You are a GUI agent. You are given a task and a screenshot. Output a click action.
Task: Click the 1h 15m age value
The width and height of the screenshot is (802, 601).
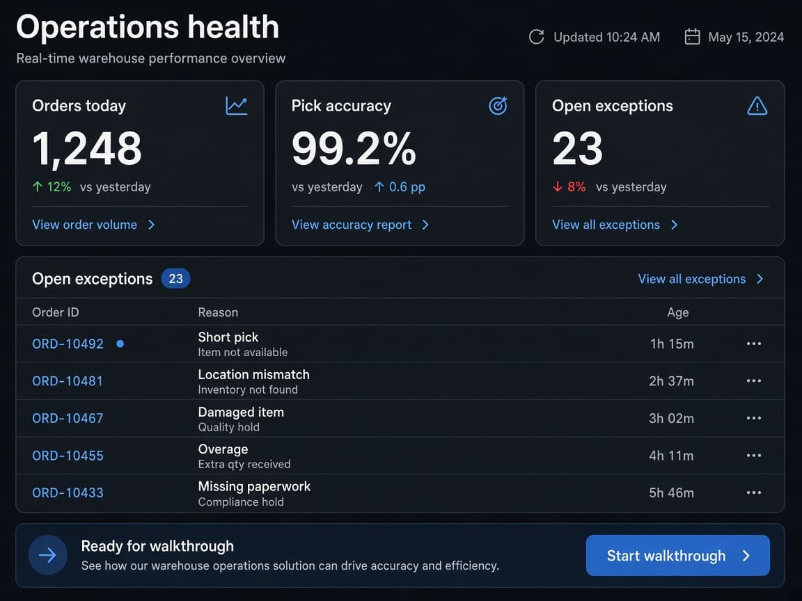[672, 344]
